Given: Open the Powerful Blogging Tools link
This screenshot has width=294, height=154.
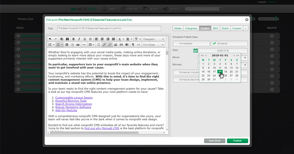Looking at the screenshot, I should 71,101.
